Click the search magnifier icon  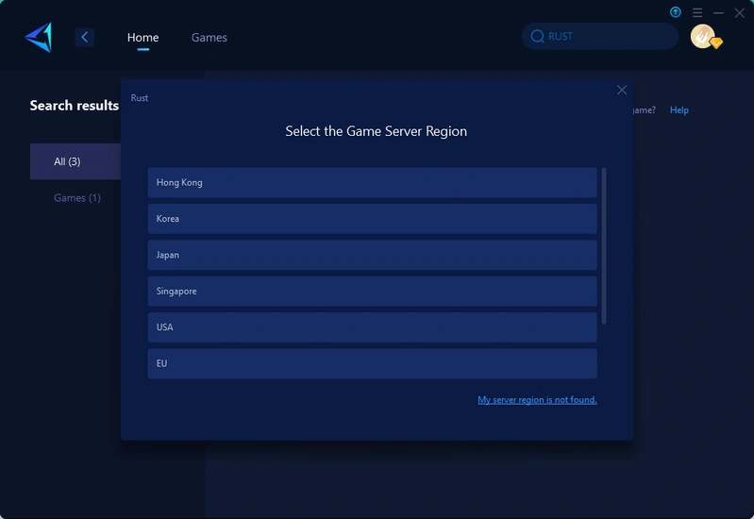point(538,37)
